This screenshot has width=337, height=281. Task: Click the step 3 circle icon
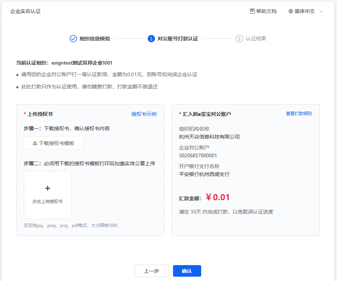[239, 39]
